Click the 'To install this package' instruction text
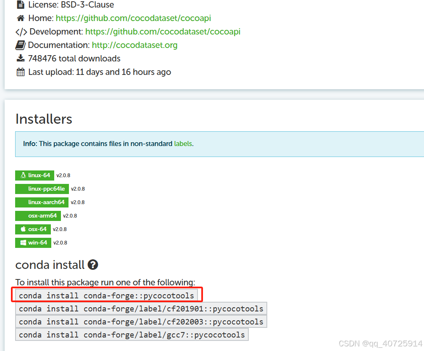This screenshot has width=424, height=351. pos(105,282)
